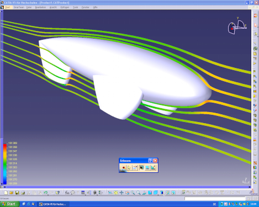
Task: Click the pressure color scale legend
Action: tap(10, 163)
